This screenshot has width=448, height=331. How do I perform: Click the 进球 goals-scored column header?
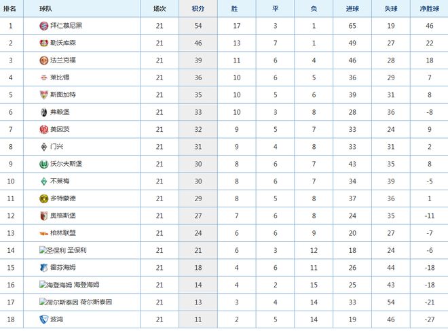click(352, 8)
